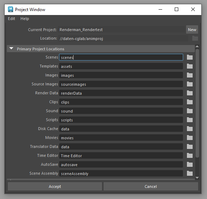207x199 pixels.
Task: Browse folder for Translator Data location
Action: click(190, 147)
